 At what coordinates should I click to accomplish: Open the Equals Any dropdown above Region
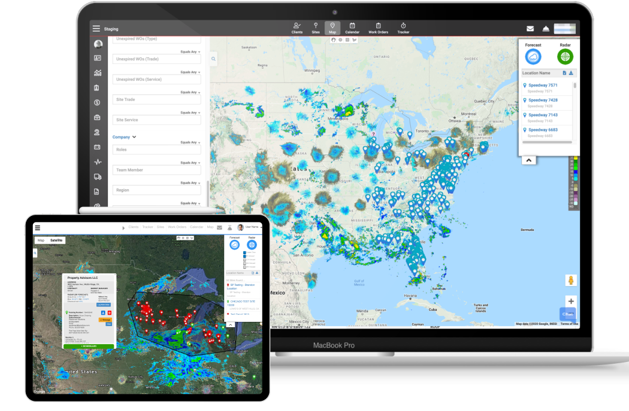pyautogui.click(x=190, y=182)
